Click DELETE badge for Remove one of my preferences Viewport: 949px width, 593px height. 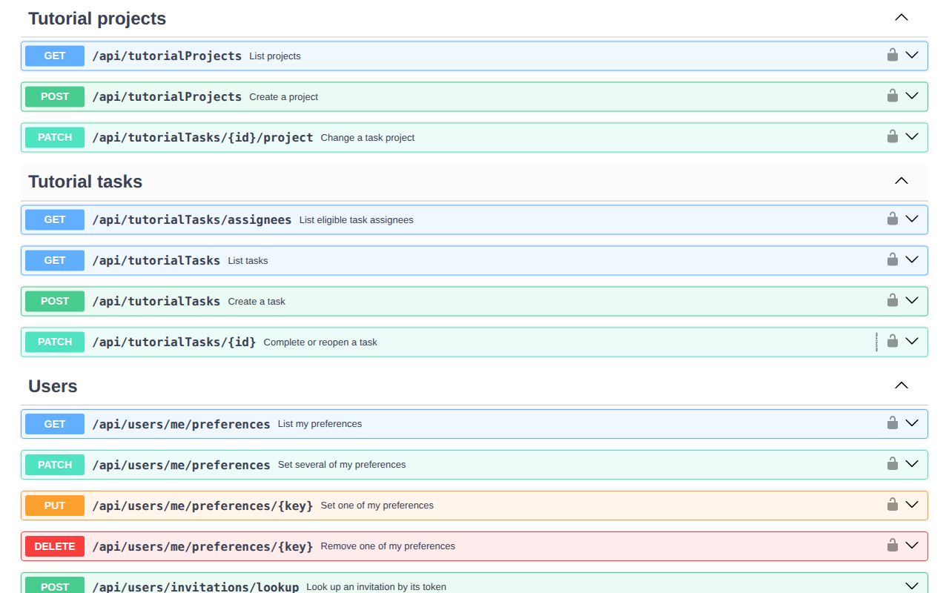(x=55, y=546)
